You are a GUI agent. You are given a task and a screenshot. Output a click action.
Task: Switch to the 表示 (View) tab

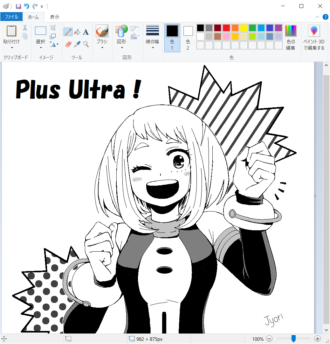click(55, 17)
